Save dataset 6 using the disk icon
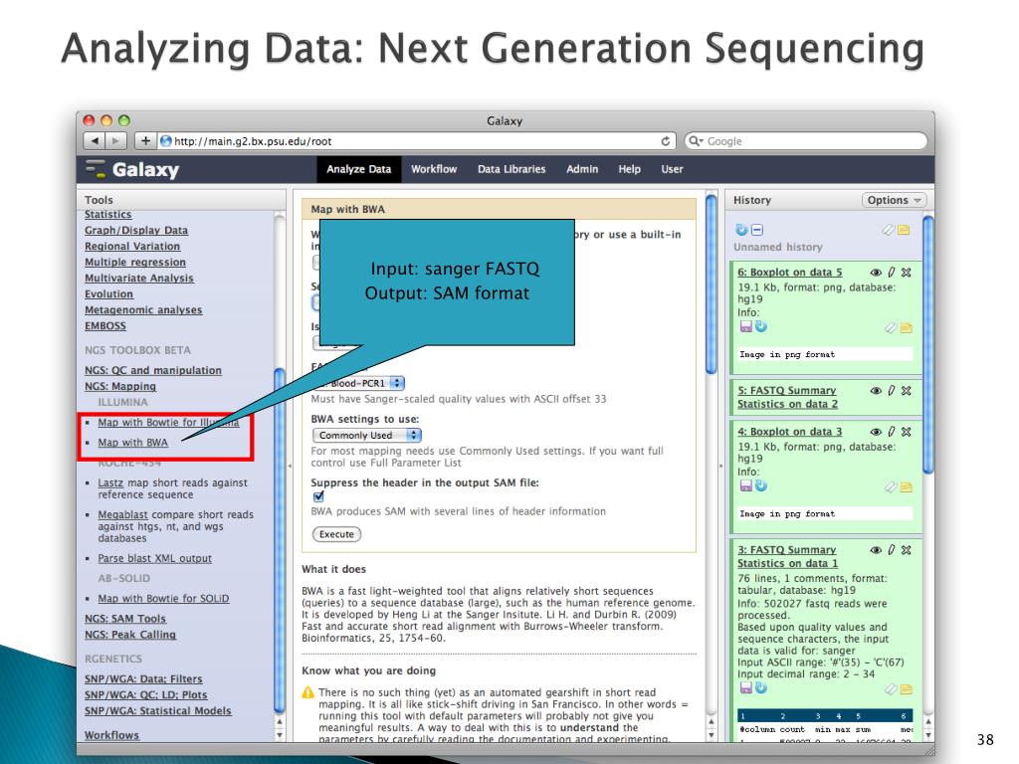 (x=745, y=326)
